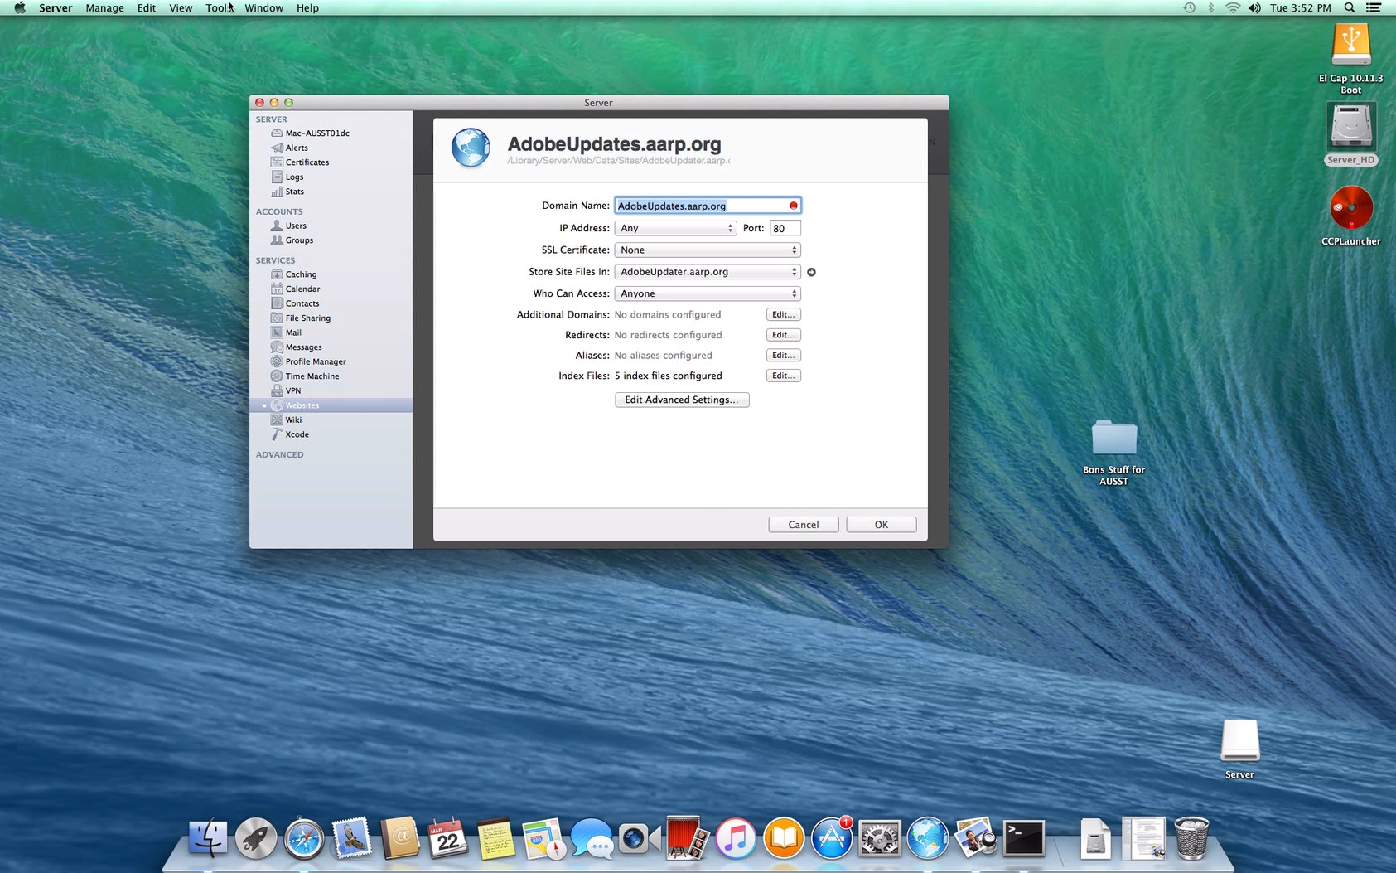Open Launchpad from the Dock

coord(256,839)
